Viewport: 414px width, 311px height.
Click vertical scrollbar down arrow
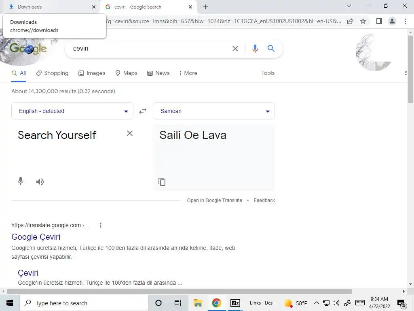(x=410, y=284)
